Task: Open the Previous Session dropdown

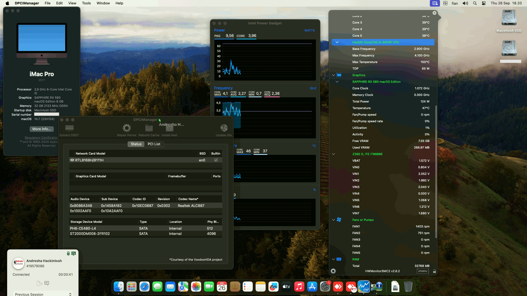Action: 43,294
